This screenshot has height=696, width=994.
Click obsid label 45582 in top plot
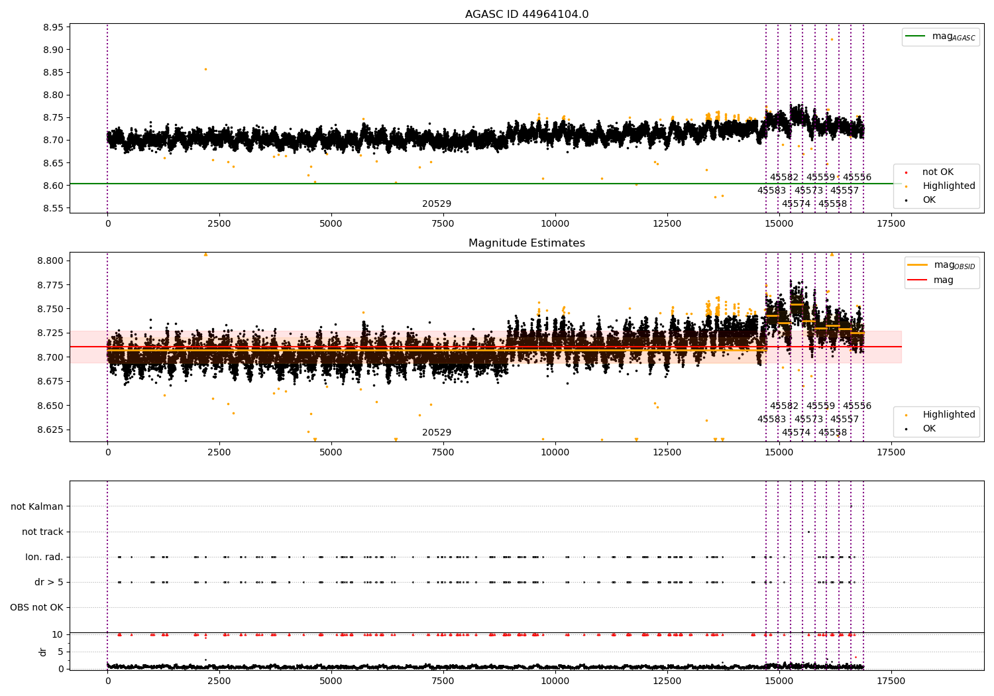click(784, 178)
